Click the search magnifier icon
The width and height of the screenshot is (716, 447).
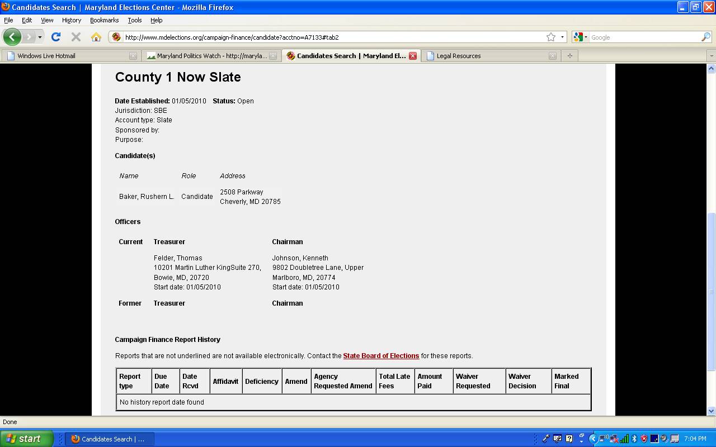coord(706,37)
